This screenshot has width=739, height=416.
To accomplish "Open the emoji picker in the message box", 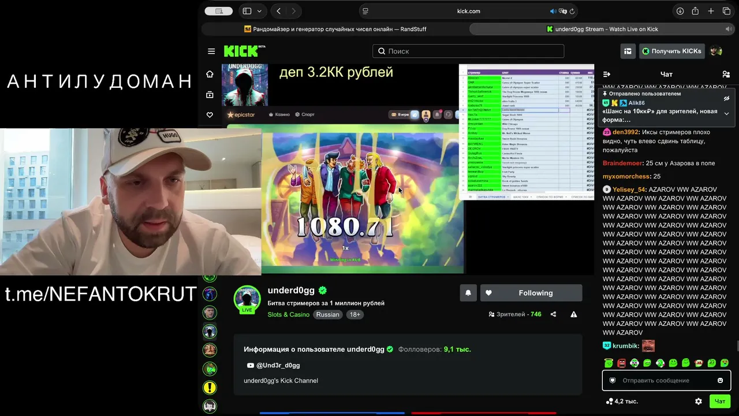I will point(720,380).
